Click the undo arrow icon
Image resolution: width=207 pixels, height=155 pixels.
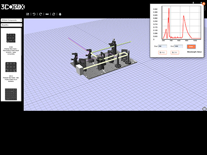34,14
